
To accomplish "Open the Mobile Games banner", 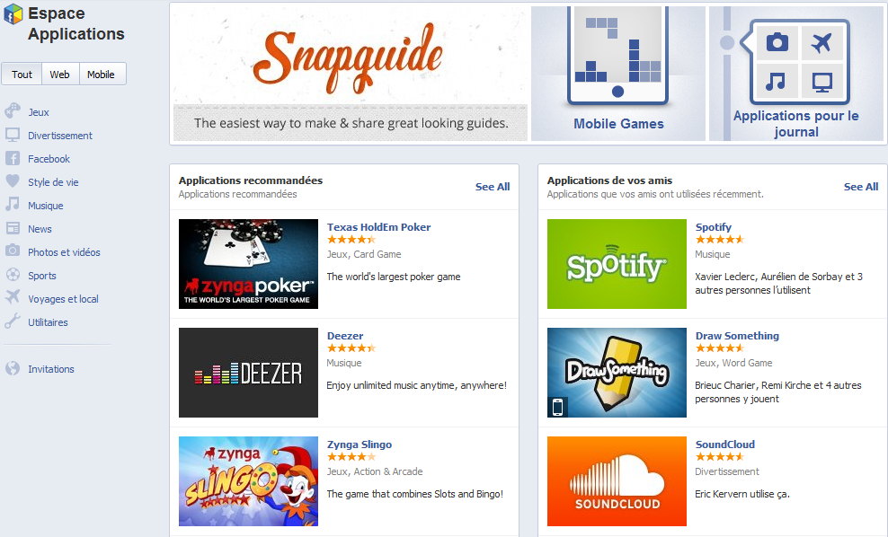I will click(618, 74).
